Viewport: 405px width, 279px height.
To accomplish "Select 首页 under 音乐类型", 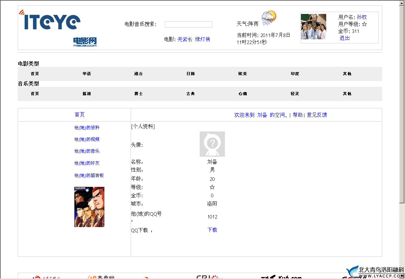I will click(35, 94).
